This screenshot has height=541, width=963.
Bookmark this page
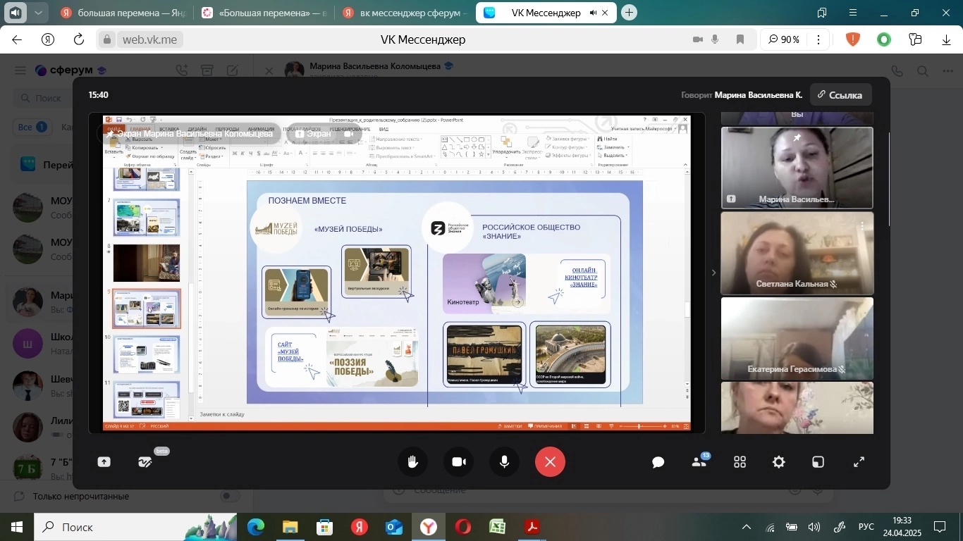coord(740,39)
